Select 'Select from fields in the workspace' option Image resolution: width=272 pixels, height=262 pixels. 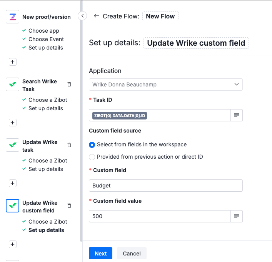pos(92,144)
